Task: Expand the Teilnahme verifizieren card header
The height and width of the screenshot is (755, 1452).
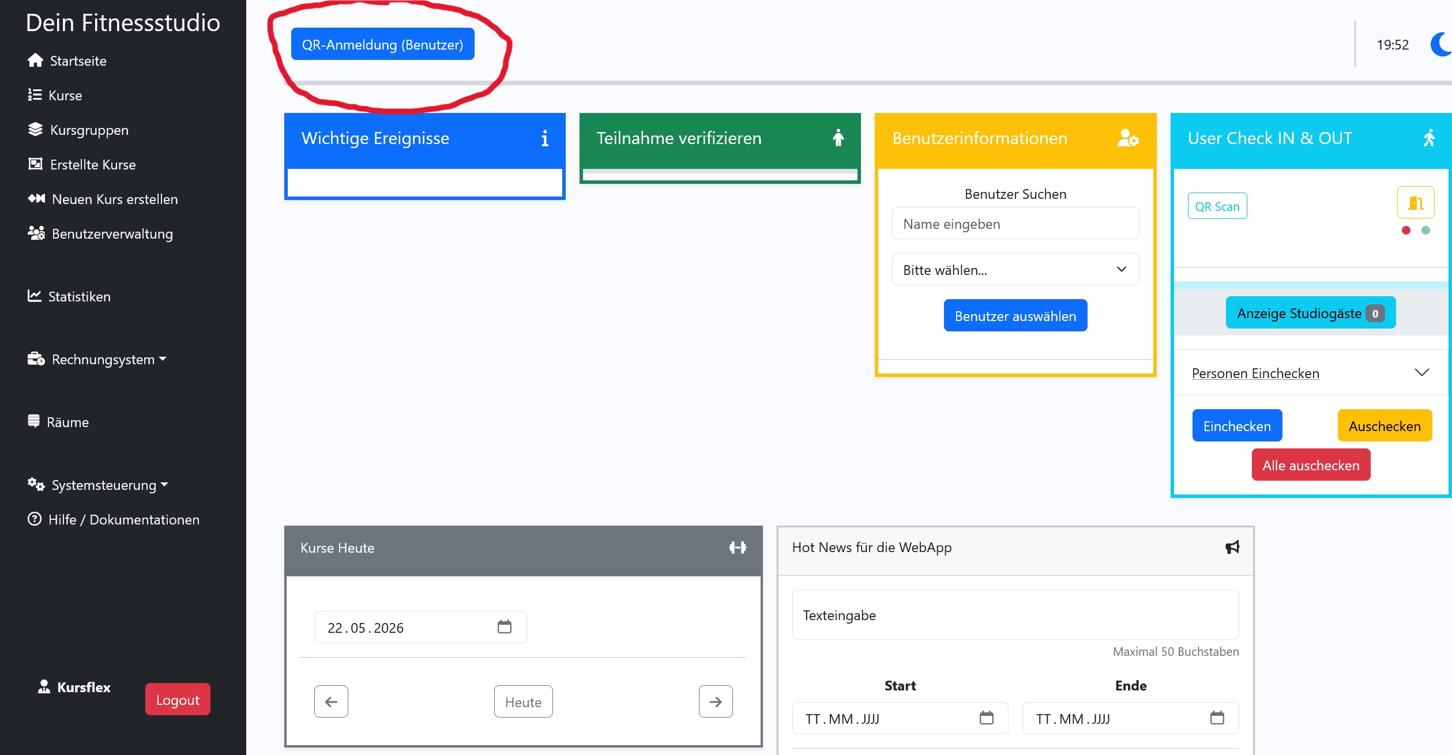Action: pos(720,139)
